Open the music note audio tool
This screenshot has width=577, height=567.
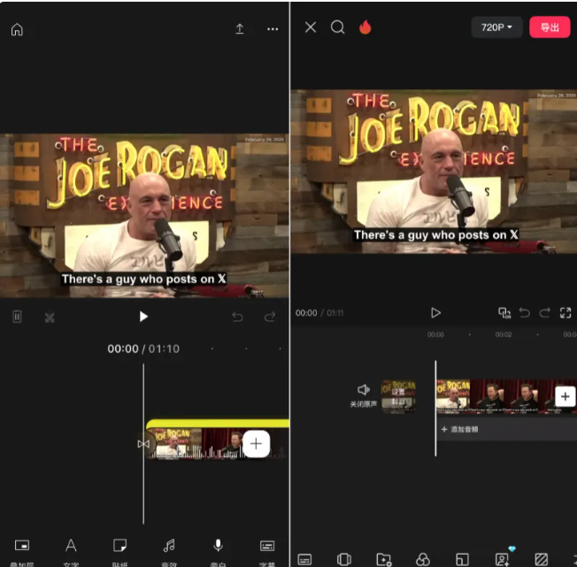(169, 546)
